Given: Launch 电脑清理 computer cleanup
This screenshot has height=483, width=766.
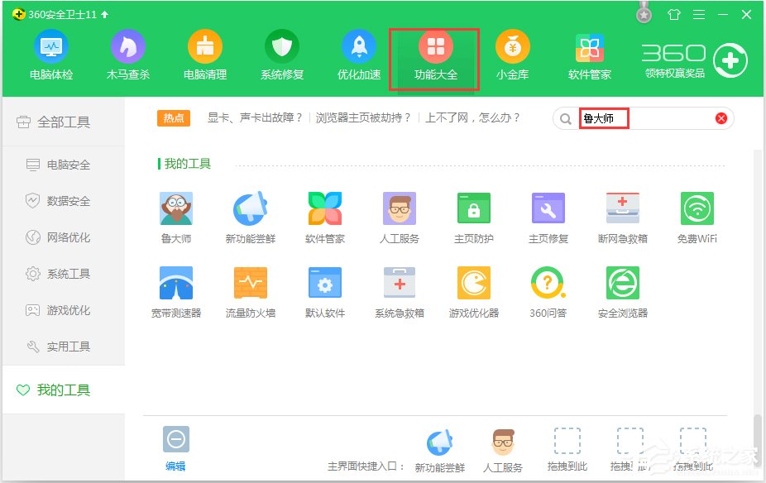Looking at the screenshot, I should (x=204, y=54).
